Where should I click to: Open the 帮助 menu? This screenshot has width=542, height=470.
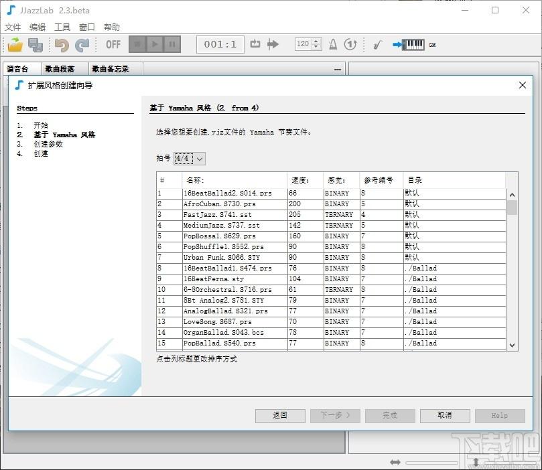click(112, 27)
